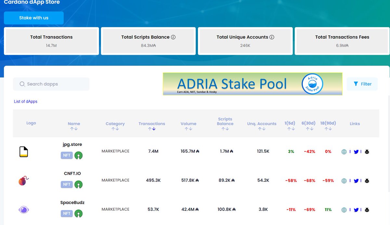Click the info icon next to Total Unique Accounts
The height and width of the screenshot is (225, 390).
[x=272, y=37]
